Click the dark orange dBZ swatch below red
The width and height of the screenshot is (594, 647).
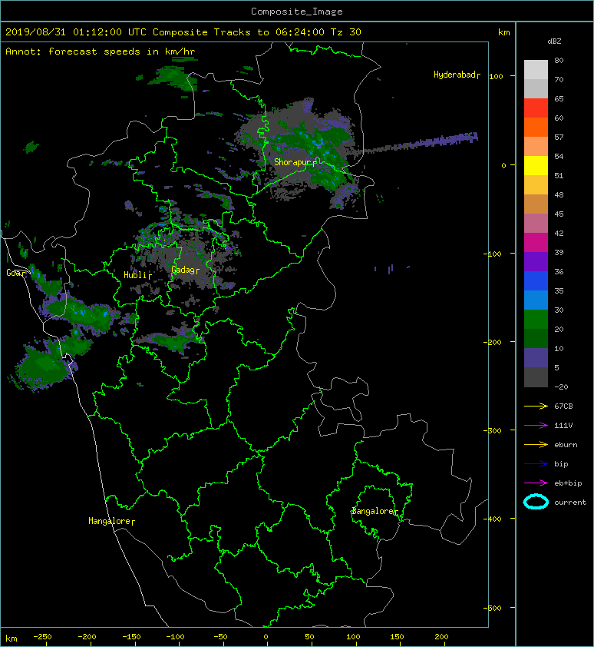click(536, 128)
